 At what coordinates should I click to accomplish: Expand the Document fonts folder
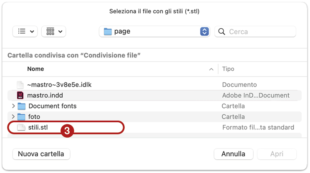[x=13, y=106]
